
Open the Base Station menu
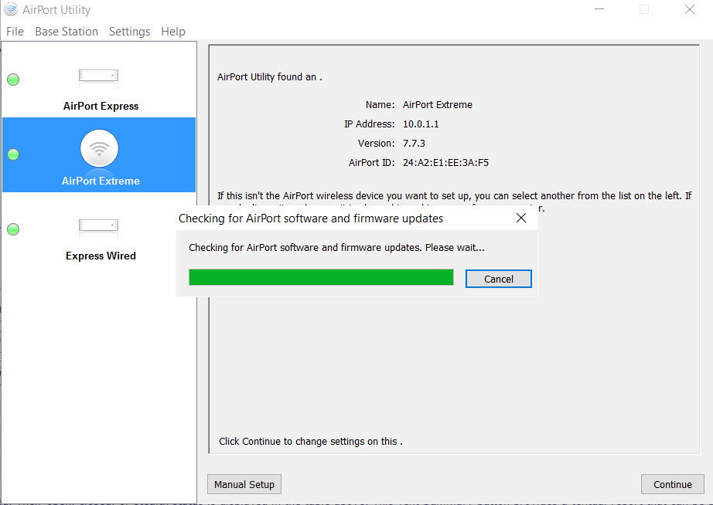(67, 32)
